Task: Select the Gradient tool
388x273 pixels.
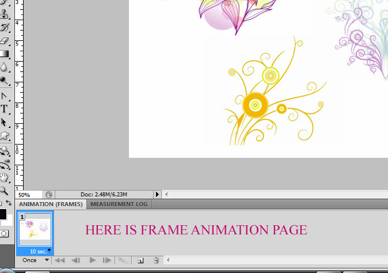Action: coord(4,54)
